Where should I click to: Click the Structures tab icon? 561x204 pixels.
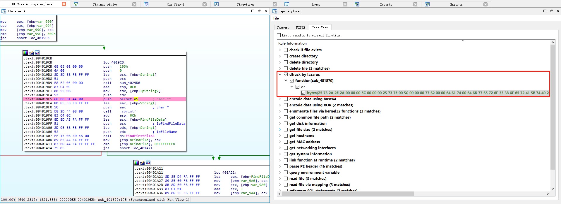pos(217,4)
